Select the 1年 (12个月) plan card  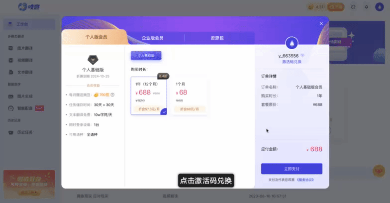point(149,96)
